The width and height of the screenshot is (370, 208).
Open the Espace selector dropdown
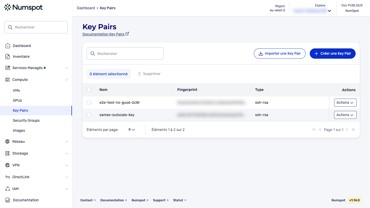(x=312, y=11)
